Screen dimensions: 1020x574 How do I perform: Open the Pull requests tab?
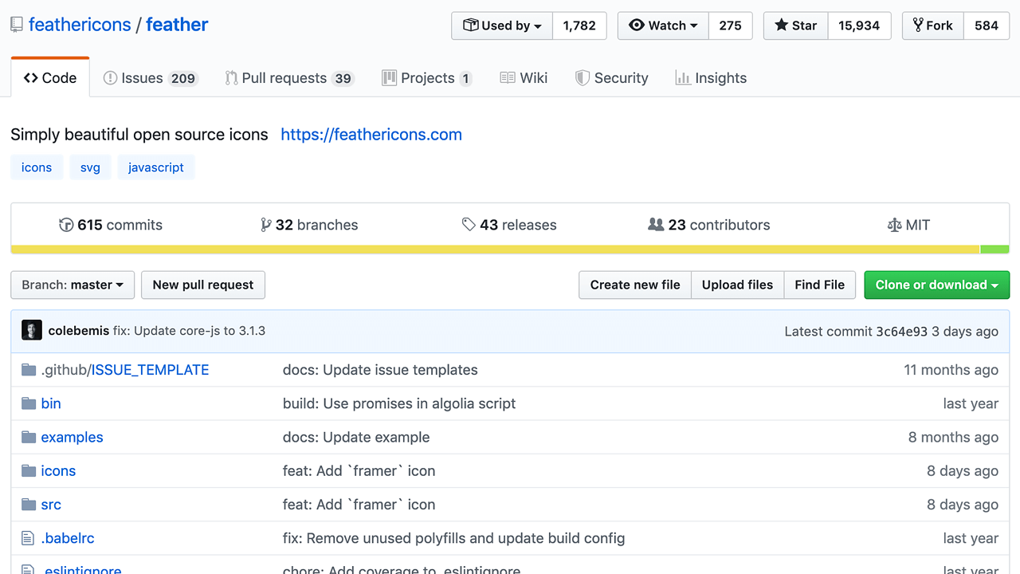pos(288,78)
